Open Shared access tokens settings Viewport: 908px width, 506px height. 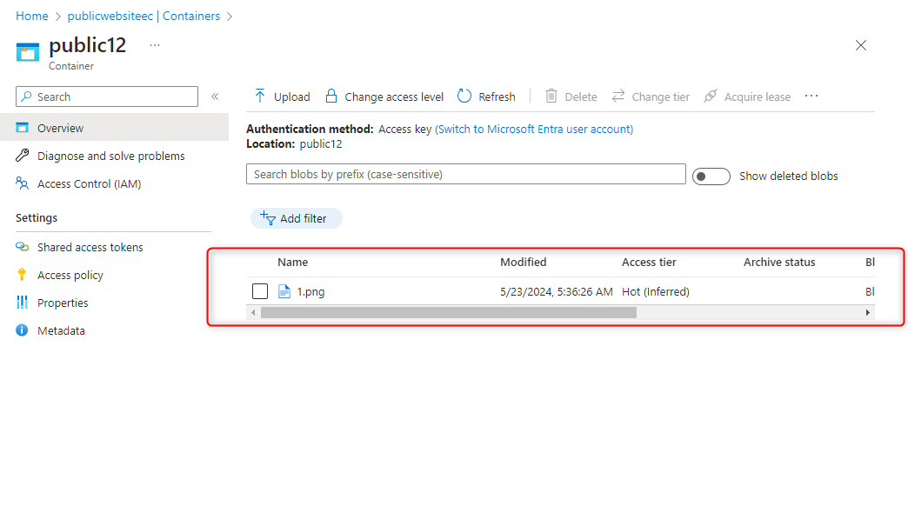[x=90, y=247]
